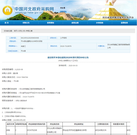Click the 中国河北政府采购网 site title
The height and width of the screenshot is (135, 137).
coord(34,9)
